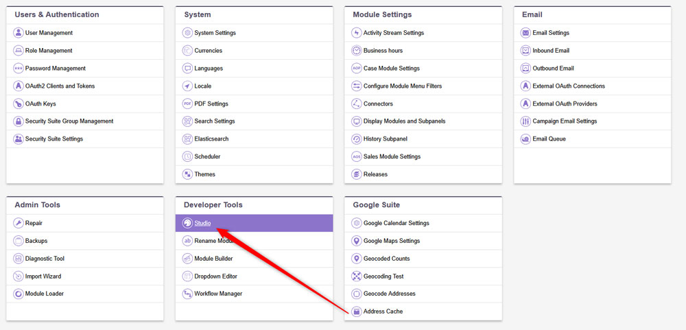Open Search Settings
Screen dimensions: 686x330
pyautogui.click(x=215, y=121)
